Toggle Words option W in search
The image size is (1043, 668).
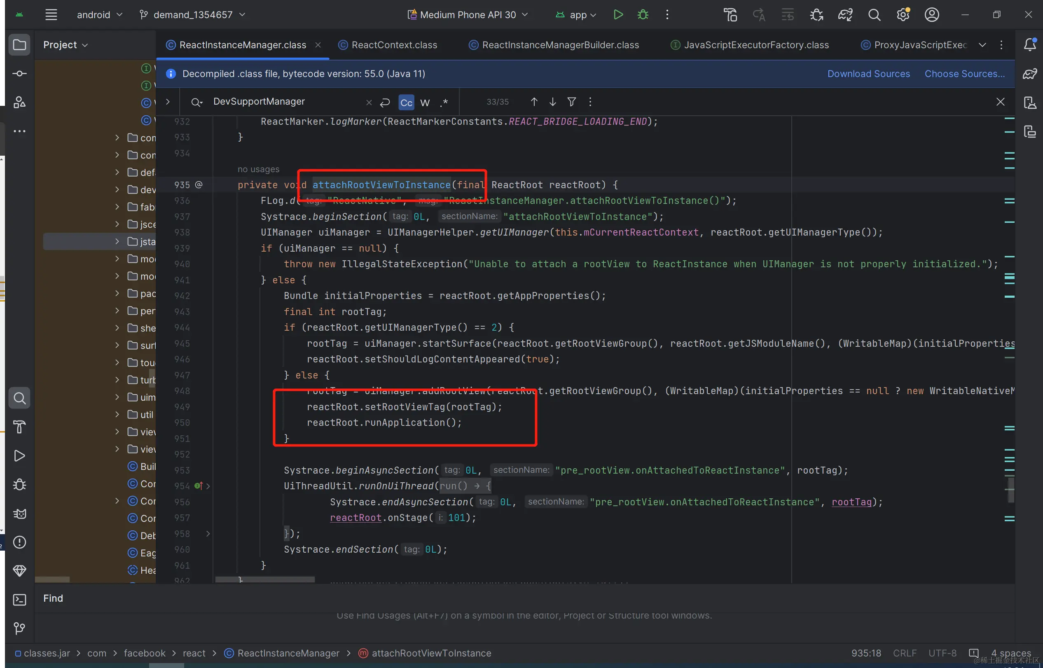[425, 103]
